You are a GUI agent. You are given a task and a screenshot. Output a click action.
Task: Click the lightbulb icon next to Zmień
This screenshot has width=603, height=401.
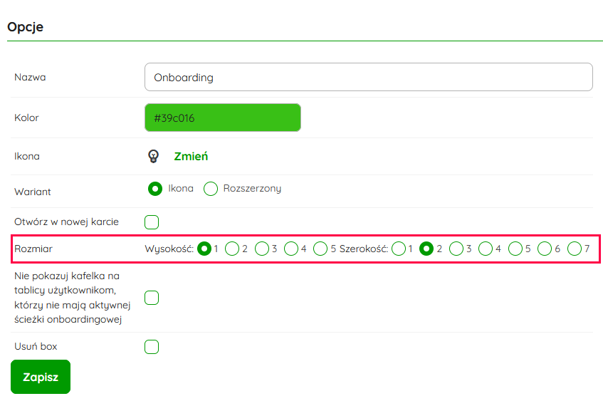152,157
